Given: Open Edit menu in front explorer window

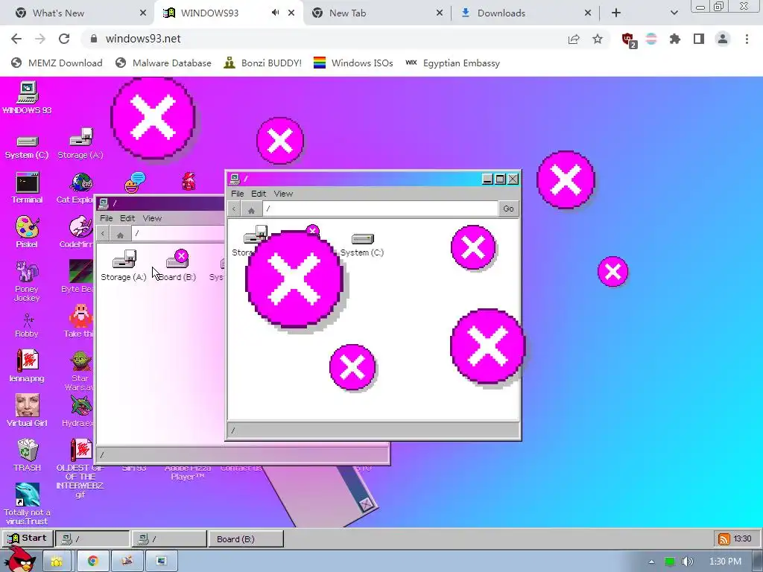Looking at the screenshot, I should (x=259, y=194).
